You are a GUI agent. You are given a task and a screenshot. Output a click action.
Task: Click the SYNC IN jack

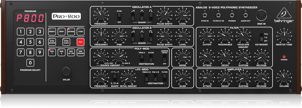205,15
